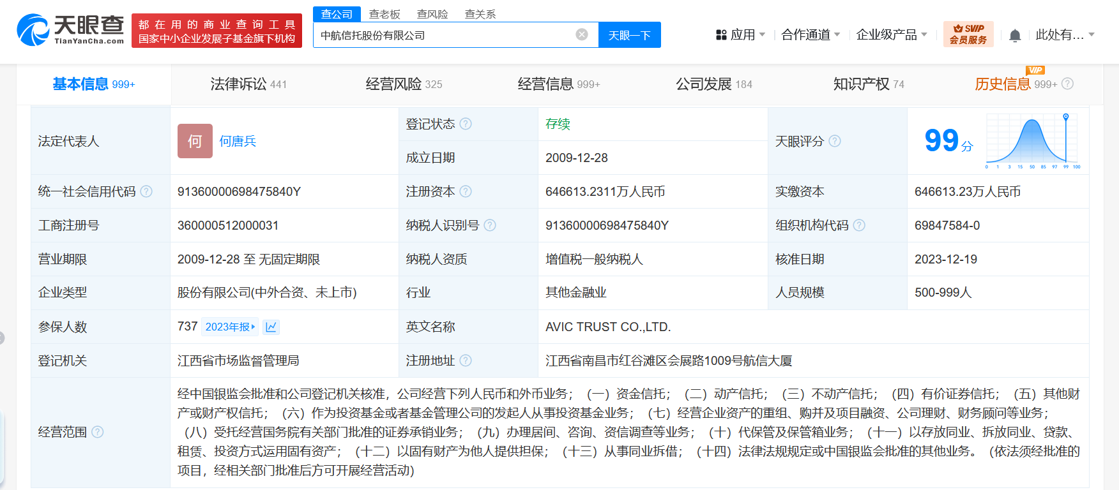Click the 何 avatar of legal representative
The height and width of the screenshot is (490, 1119).
tap(195, 141)
